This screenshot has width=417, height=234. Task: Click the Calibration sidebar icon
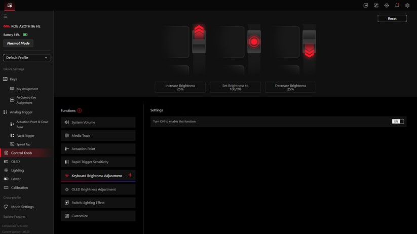click(6, 187)
